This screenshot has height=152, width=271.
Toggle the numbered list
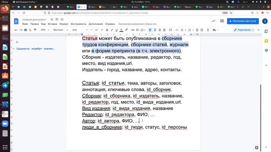[x=189, y=30]
